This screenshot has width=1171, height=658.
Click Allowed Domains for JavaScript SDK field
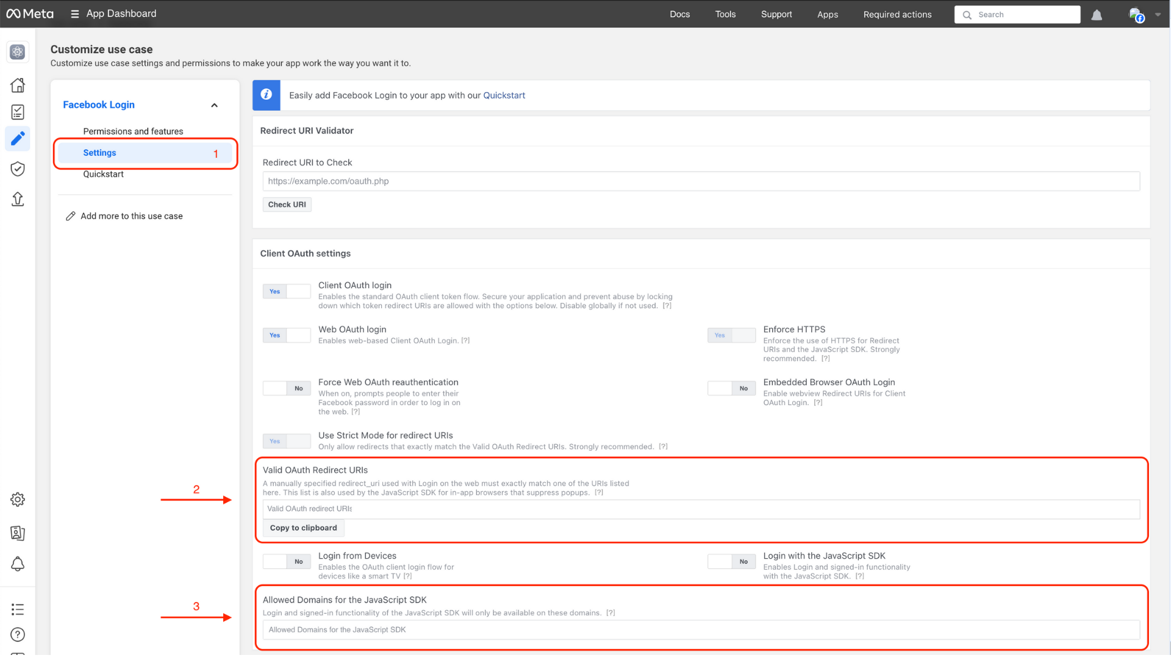[x=701, y=630]
